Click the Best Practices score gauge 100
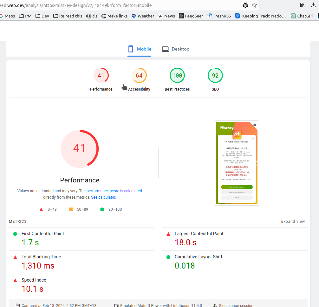This screenshot has width=319, height=307. point(177,76)
